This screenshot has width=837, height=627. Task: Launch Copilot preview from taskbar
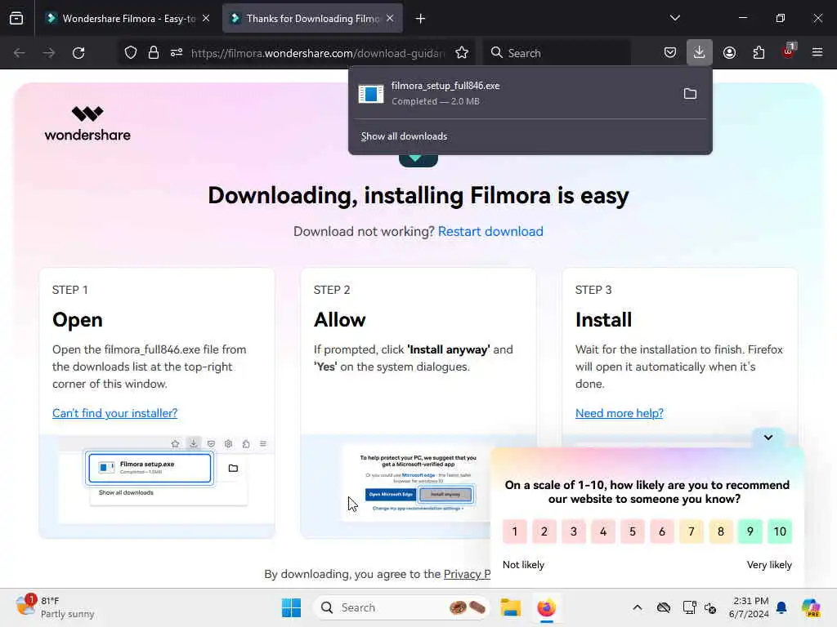click(811, 607)
